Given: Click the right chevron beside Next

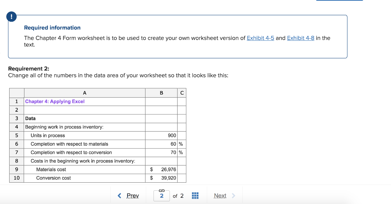Looking at the screenshot, I should 233,196.
